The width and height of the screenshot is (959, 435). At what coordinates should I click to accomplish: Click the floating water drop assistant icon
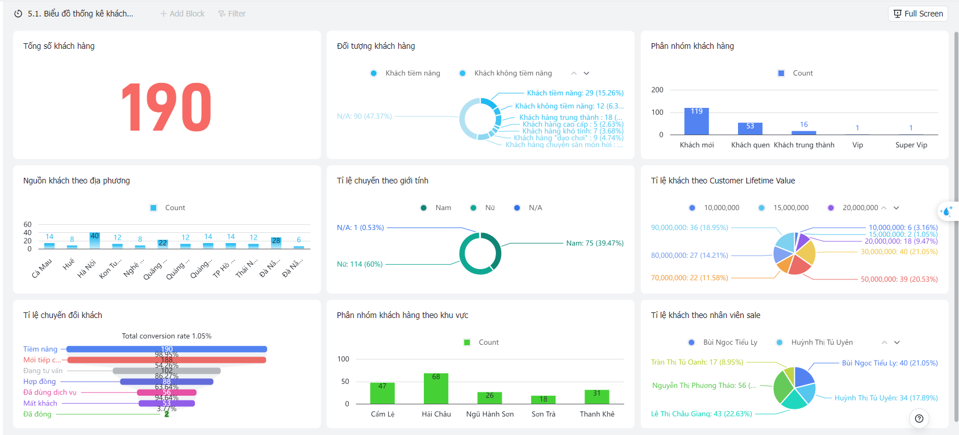point(947,211)
